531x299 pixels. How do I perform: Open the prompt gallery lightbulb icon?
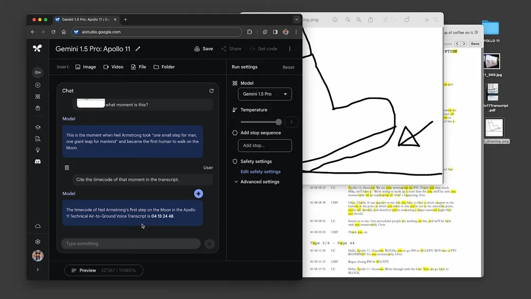38,150
